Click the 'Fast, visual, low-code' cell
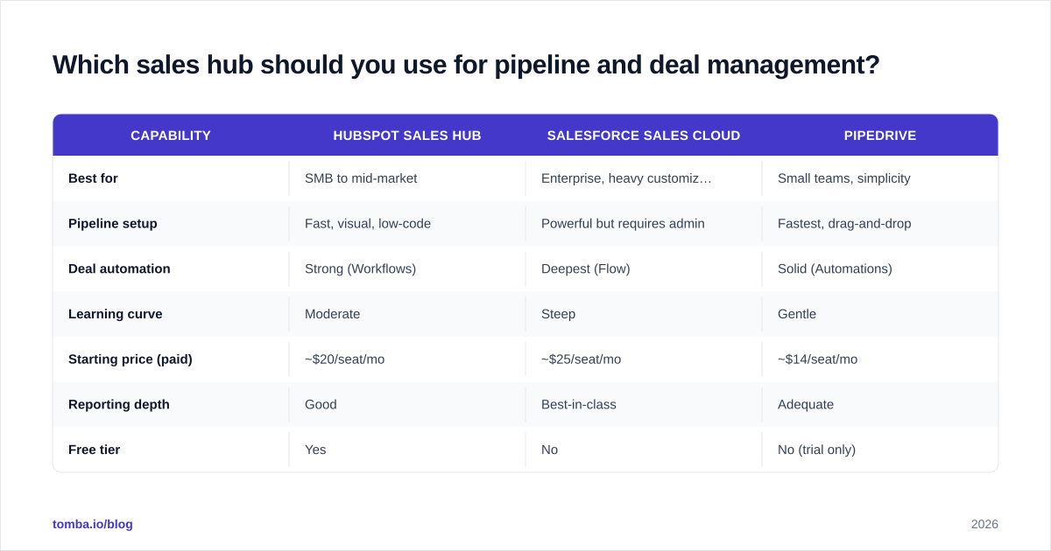Viewport: 1051px width, 551px height. [x=368, y=224]
